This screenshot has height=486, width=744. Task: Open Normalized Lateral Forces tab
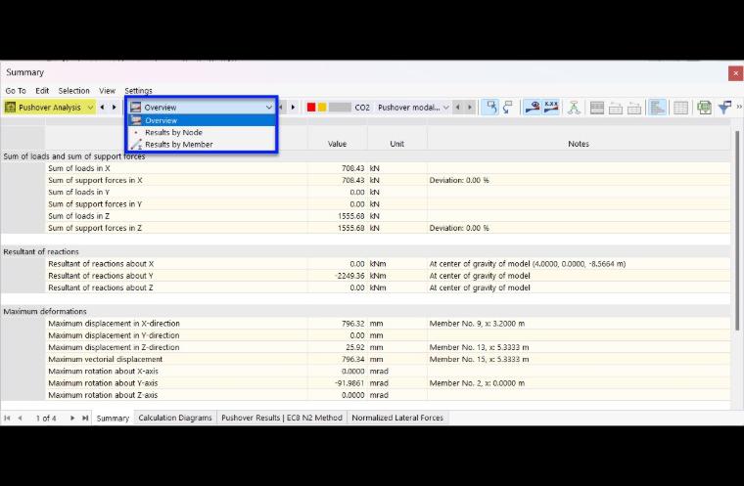click(x=397, y=418)
